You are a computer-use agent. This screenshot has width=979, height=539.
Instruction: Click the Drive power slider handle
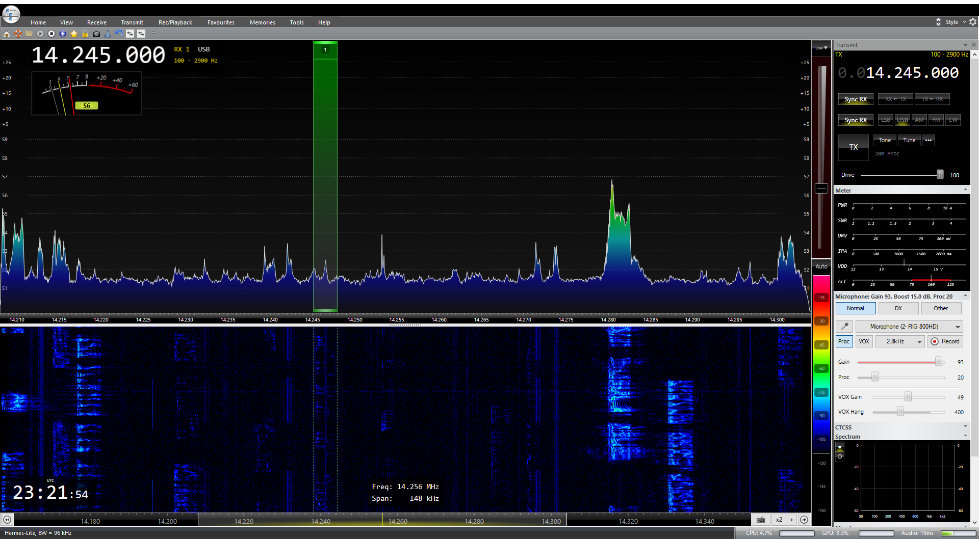pos(940,175)
